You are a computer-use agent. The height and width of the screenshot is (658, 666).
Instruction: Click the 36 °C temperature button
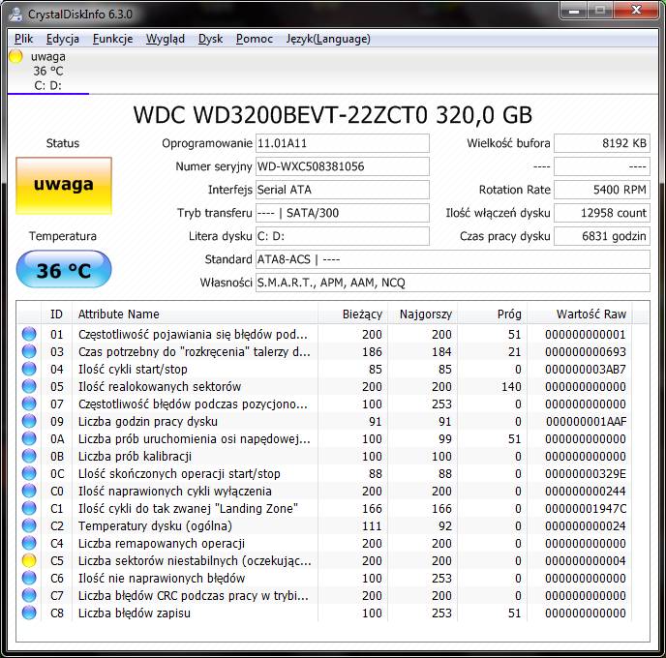(x=64, y=269)
